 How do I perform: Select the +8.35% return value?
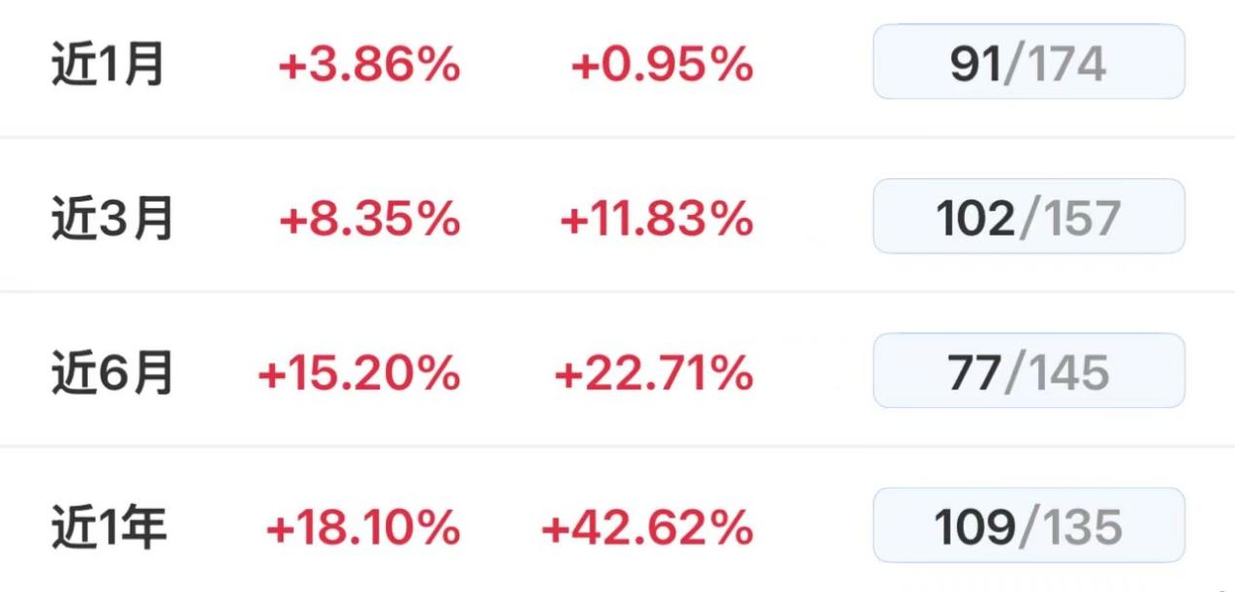[369, 220]
